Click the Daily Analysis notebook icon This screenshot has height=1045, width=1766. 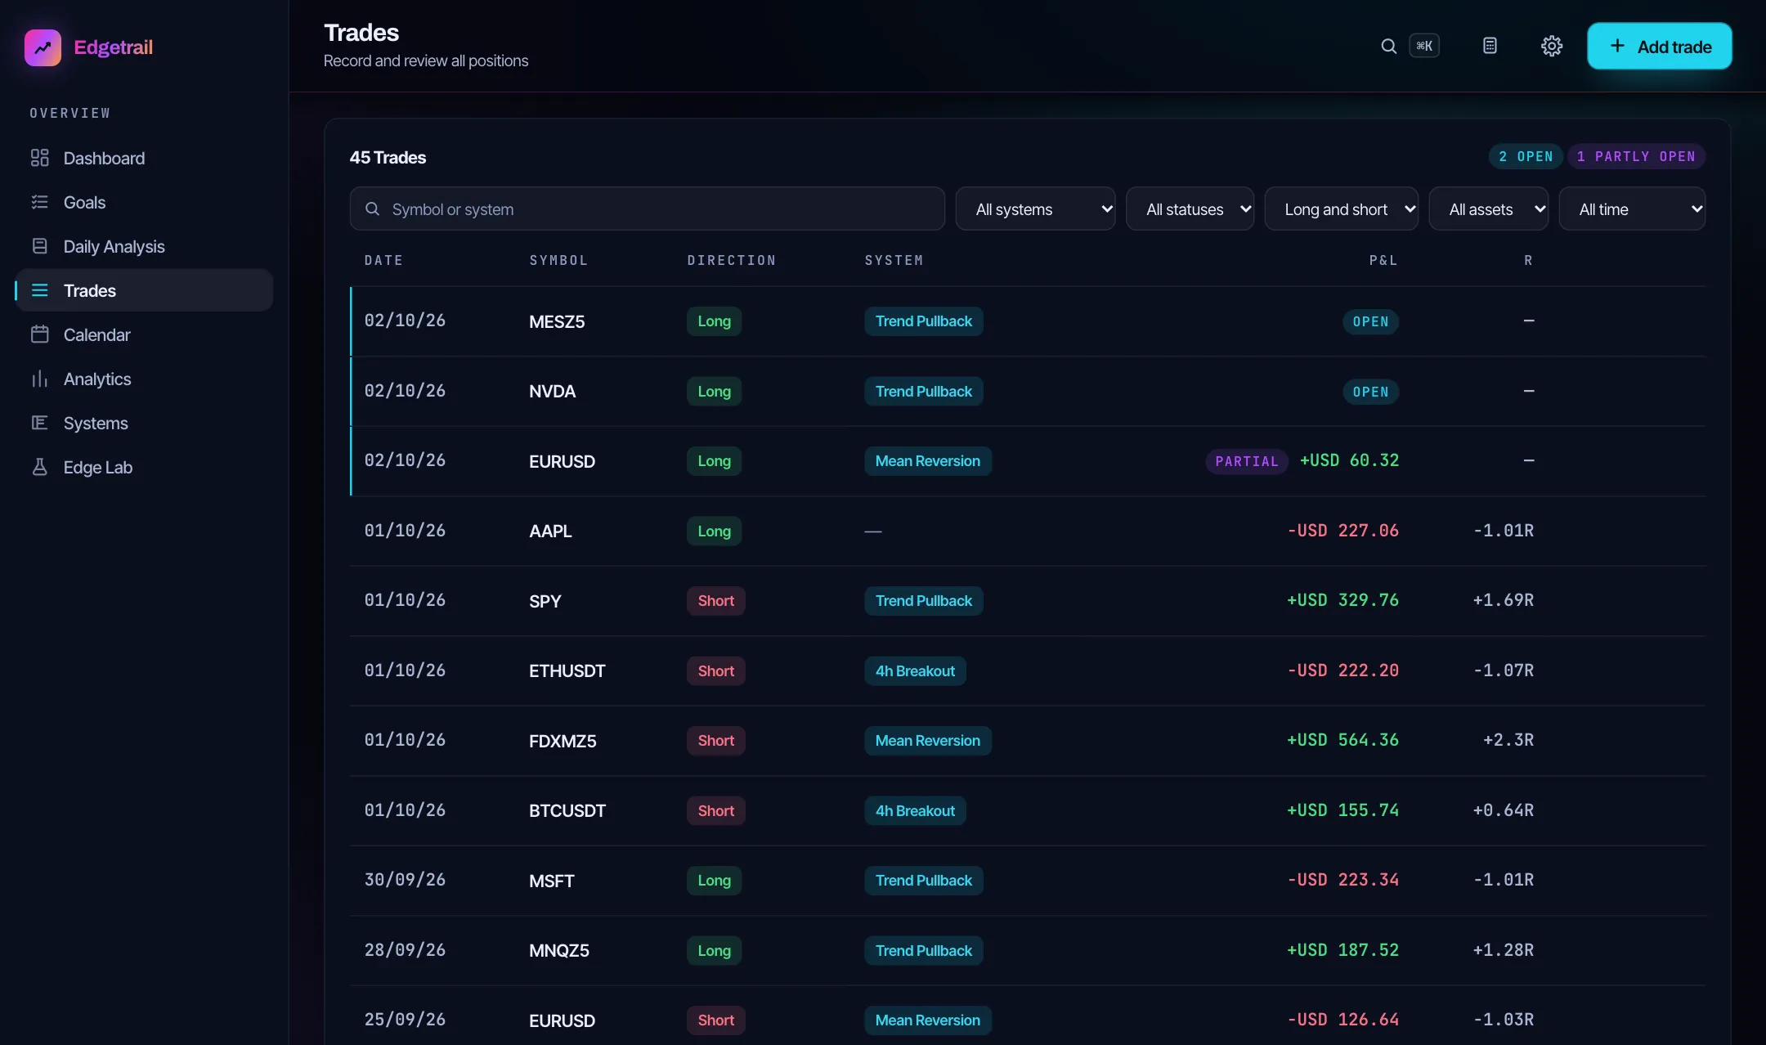pos(39,246)
